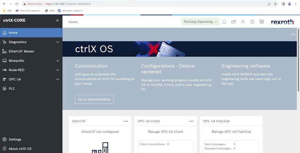Click the Mosquitto cloud icon
The height and width of the screenshot is (153, 300).
(x=5, y=61)
